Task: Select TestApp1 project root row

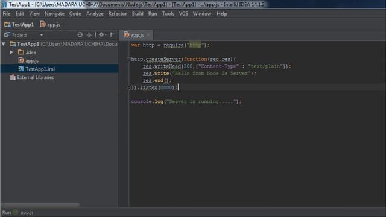Action: point(59,44)
